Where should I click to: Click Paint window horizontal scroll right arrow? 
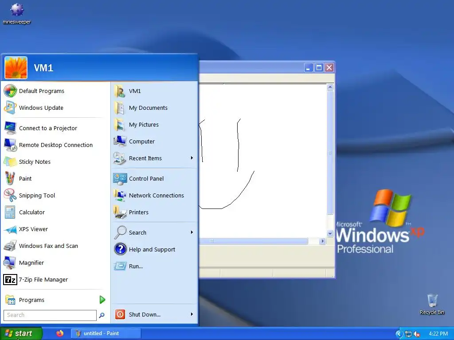(322, 241)
